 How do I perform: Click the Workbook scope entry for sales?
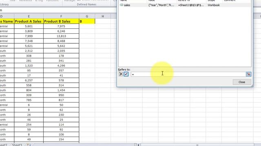tap(214, 5)
